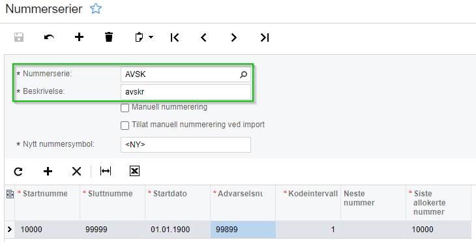The height and width of the screenshot is (242, 476).
Task: Open the grid column configurator icon
Action: pyautogui.click(x=10, y=194)
